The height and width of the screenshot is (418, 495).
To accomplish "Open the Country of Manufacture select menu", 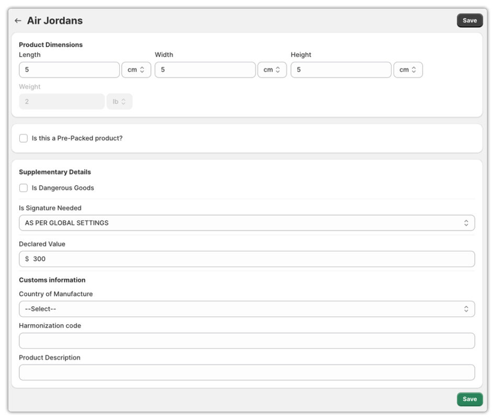I will click(x=246, y=309).
